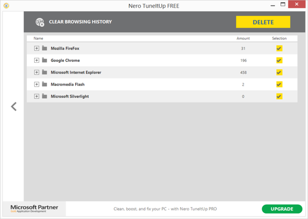Click the Name column header

pyautogui.click(x=38, y=38)
